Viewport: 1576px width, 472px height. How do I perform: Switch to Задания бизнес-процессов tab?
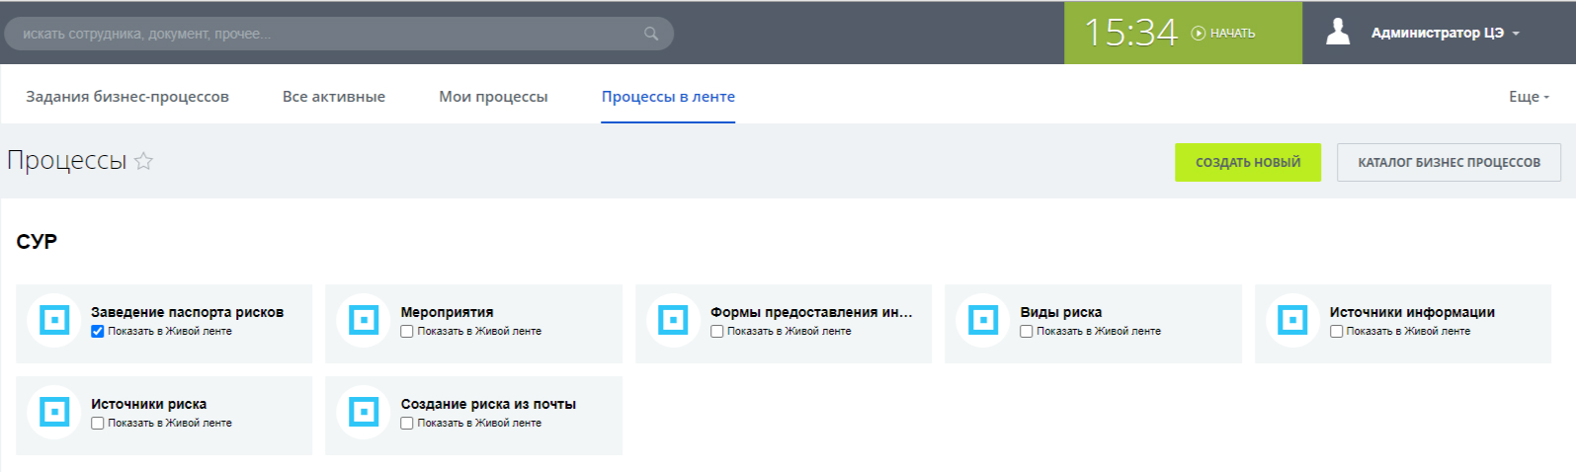[x=127, y=97]
